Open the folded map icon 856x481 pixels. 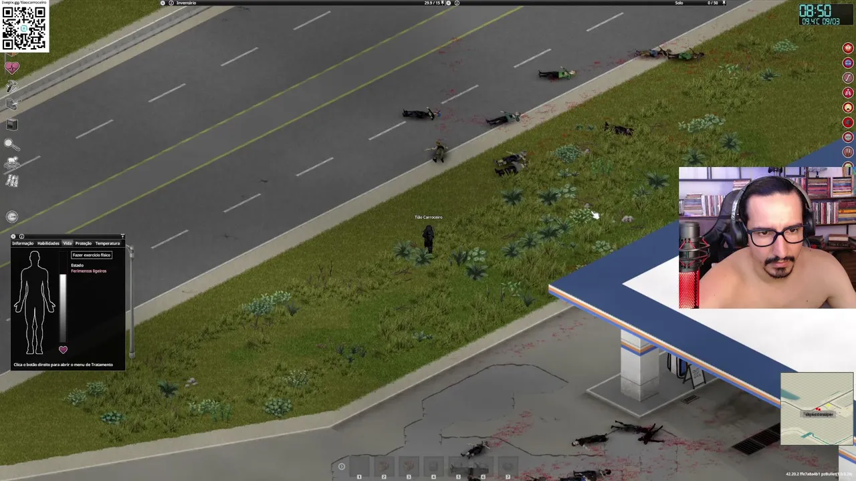click(12, 180)
